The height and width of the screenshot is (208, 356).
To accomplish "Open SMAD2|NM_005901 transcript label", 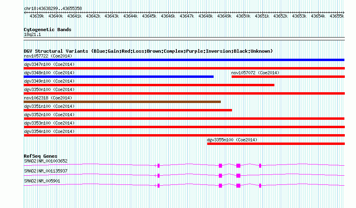I will [42, 181].
